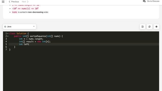Place cursor after 'int left' on line 5
162x91 pixels.
[29, 44]
